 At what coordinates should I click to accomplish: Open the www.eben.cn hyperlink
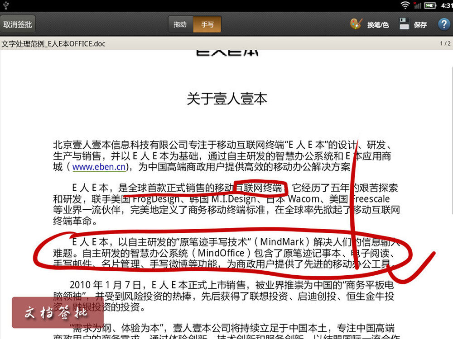(99, 167)
